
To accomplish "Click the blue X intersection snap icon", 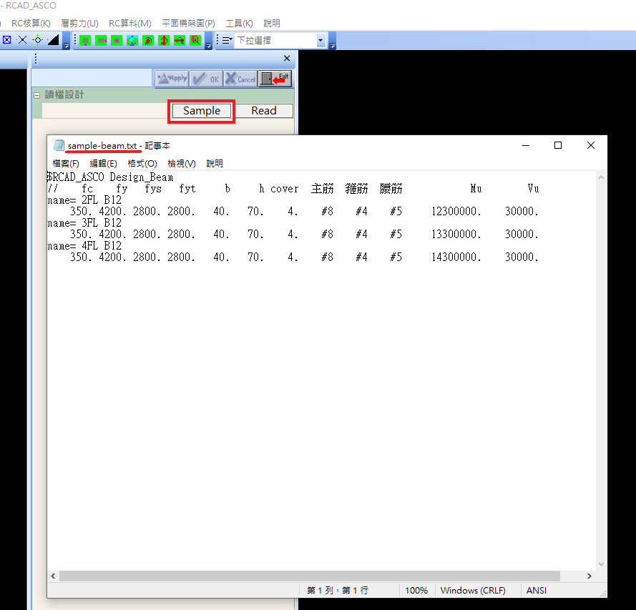I will point(22,40).
